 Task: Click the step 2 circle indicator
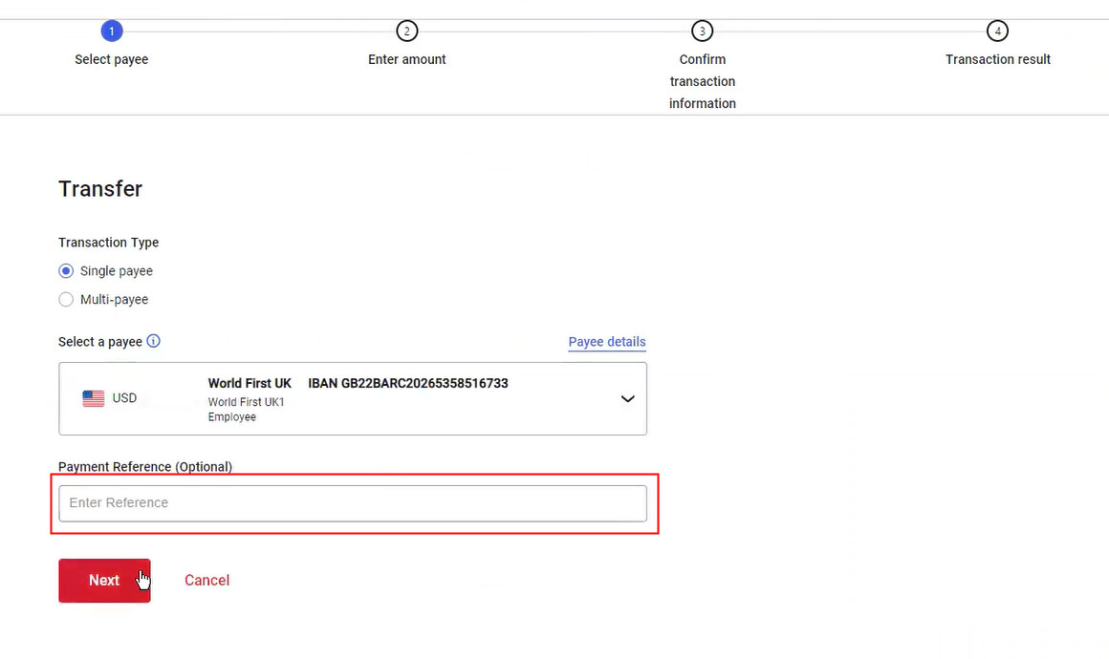coord(407,32)
